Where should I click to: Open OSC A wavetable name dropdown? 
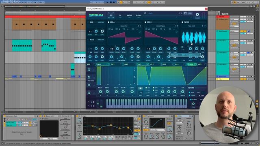(124, 26)
